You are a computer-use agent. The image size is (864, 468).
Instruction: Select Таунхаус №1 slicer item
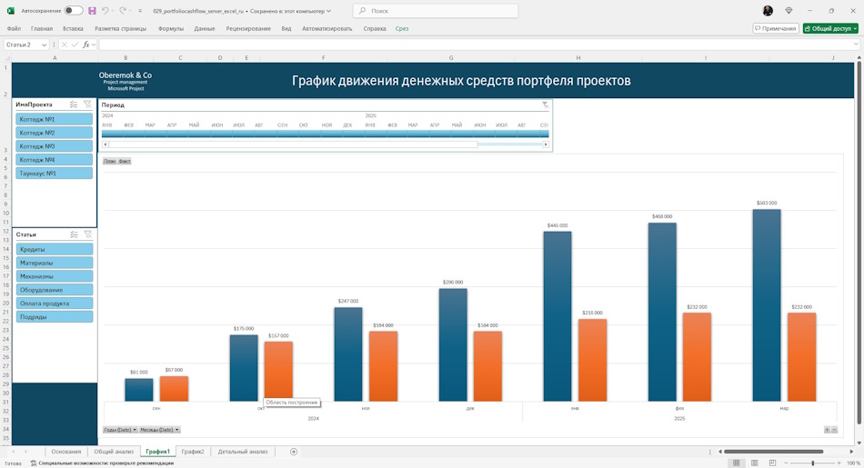point(54,173)
